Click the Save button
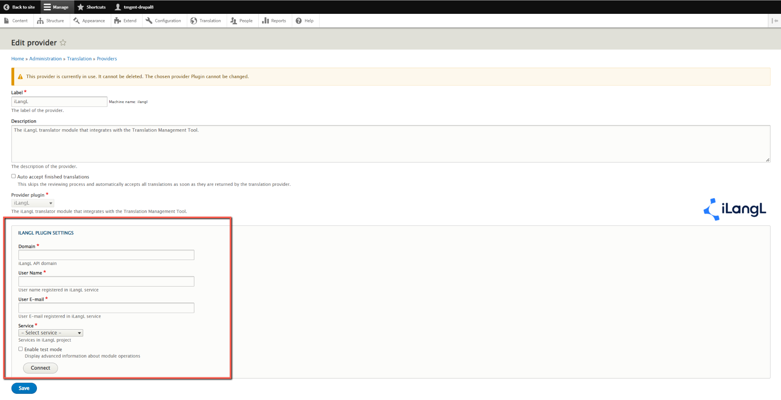 click(x=24, y=388)
